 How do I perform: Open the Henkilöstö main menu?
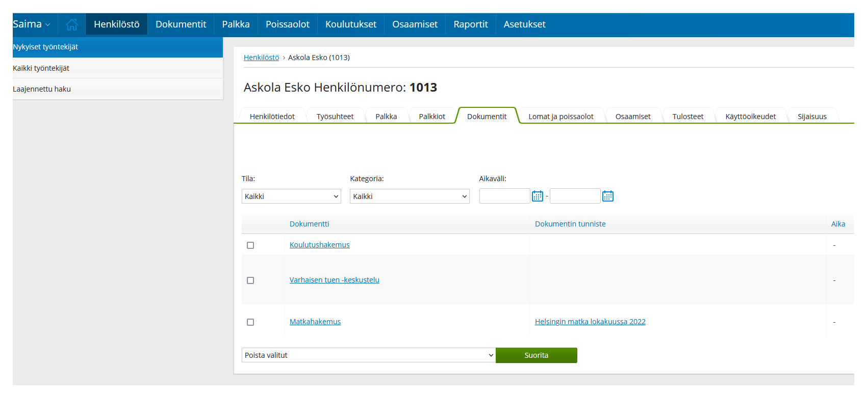point(117,24)
